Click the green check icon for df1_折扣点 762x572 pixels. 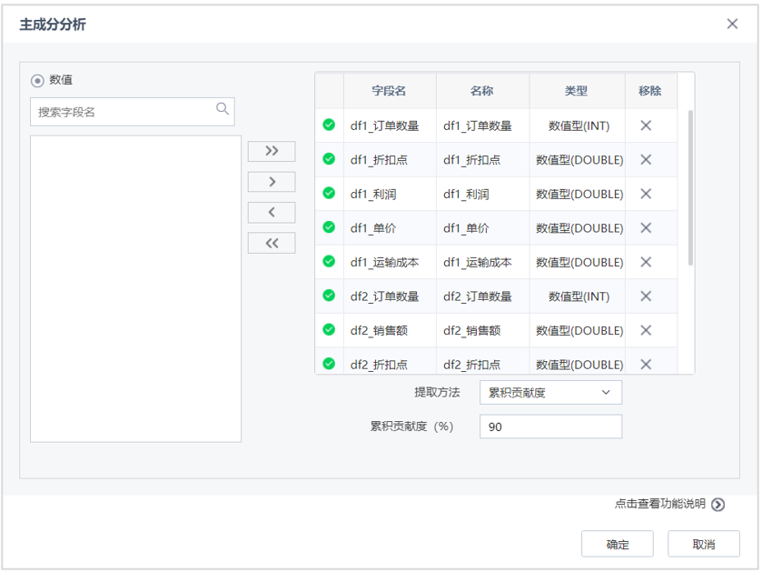[x=328, y=159]
